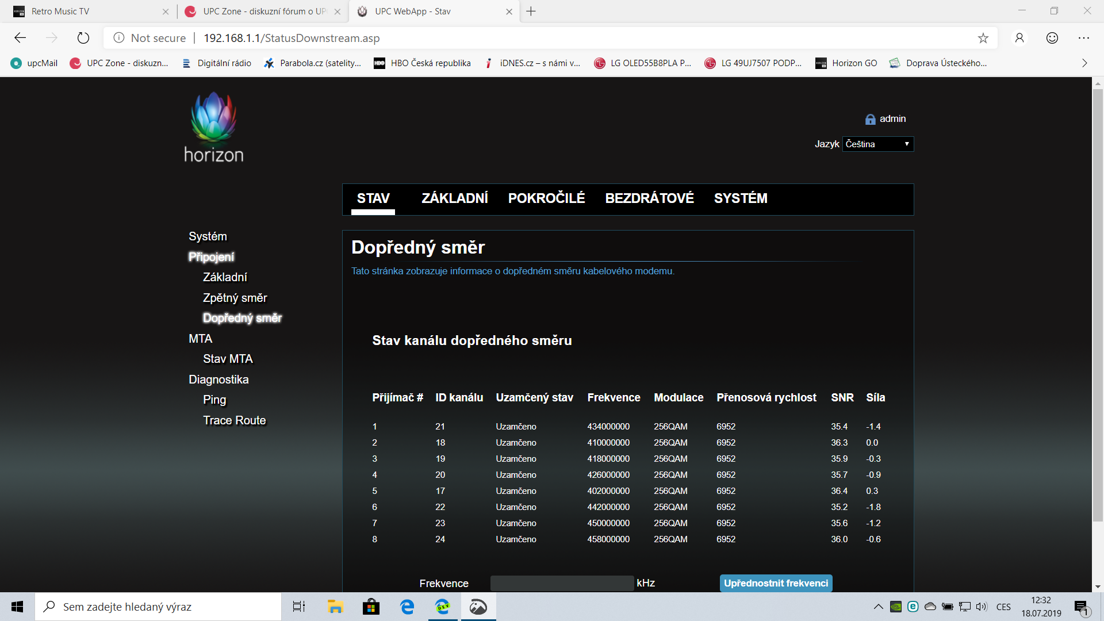
Task: Open Microsoft Store from taskbar
Action: [x=371, y=607]
